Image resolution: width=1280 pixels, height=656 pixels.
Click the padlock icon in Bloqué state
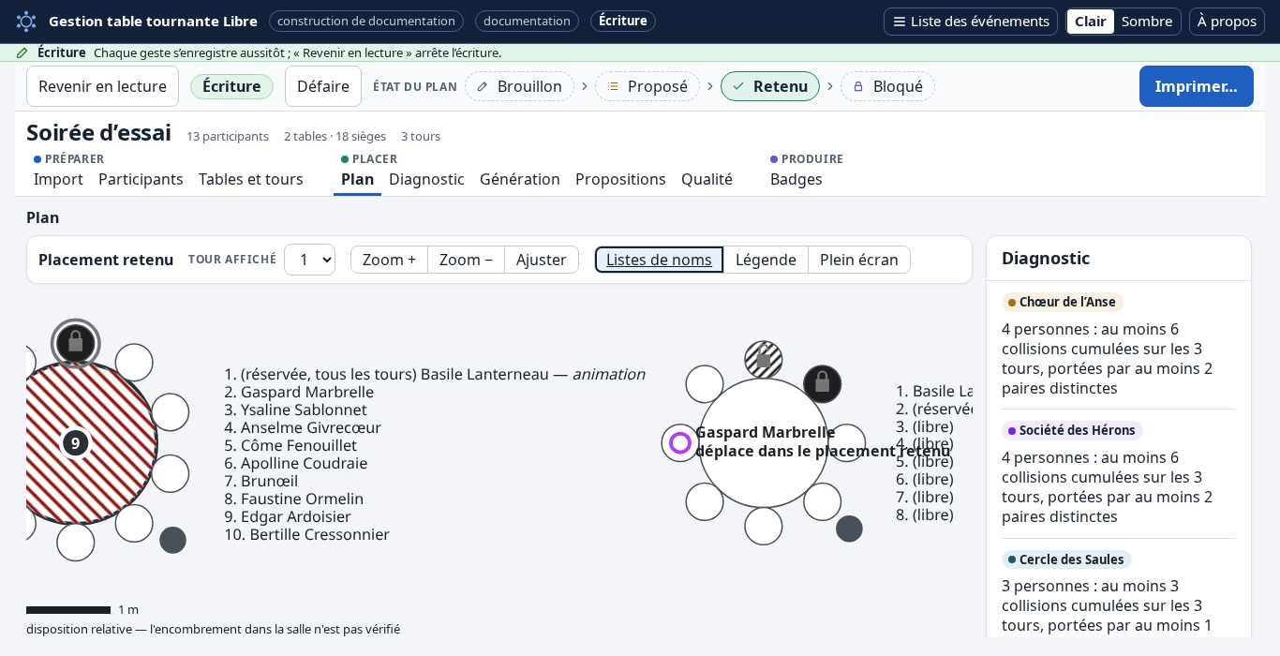tap(858, 86)
